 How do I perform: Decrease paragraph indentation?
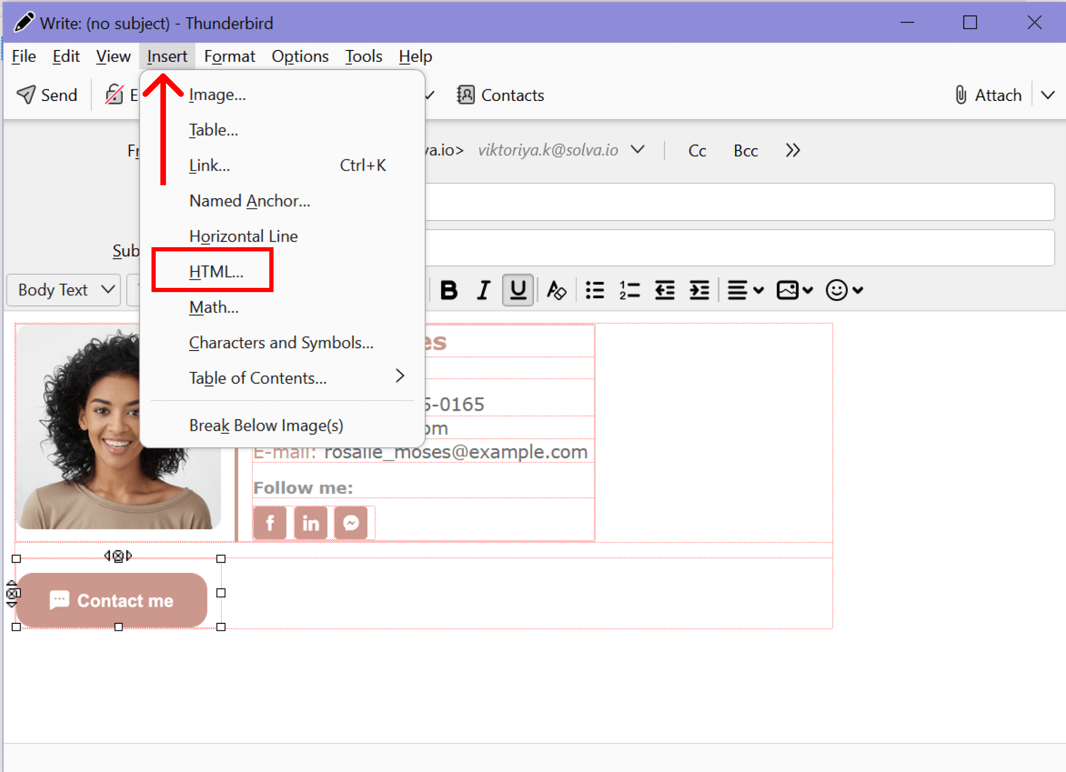tap(664, 290)
